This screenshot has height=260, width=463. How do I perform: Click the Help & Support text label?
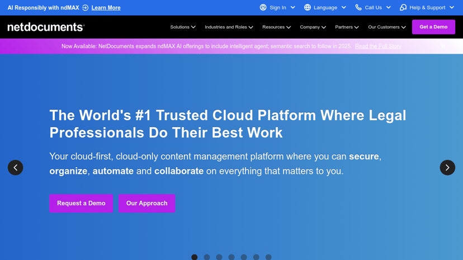tap(427, 8)
